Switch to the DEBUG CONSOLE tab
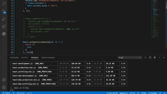Viewport: 167px width, 94px height. (x=48, y=57)
